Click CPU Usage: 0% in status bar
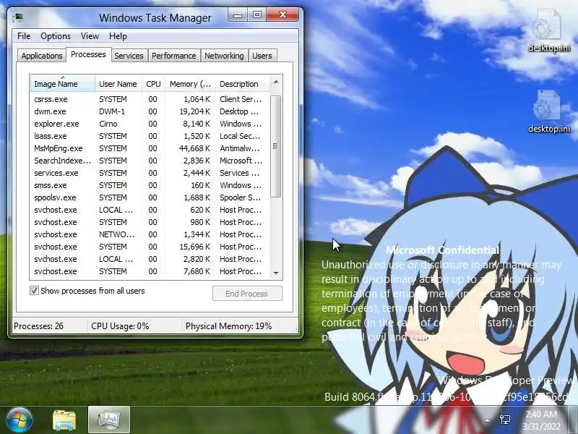The height and width of the screenshot is (434, 578). tap(120, 326)
